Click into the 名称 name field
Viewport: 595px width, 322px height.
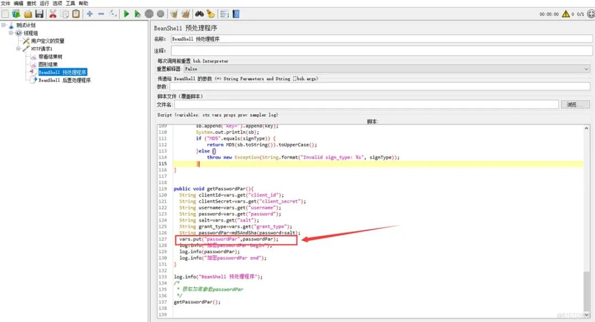(381, 39)
